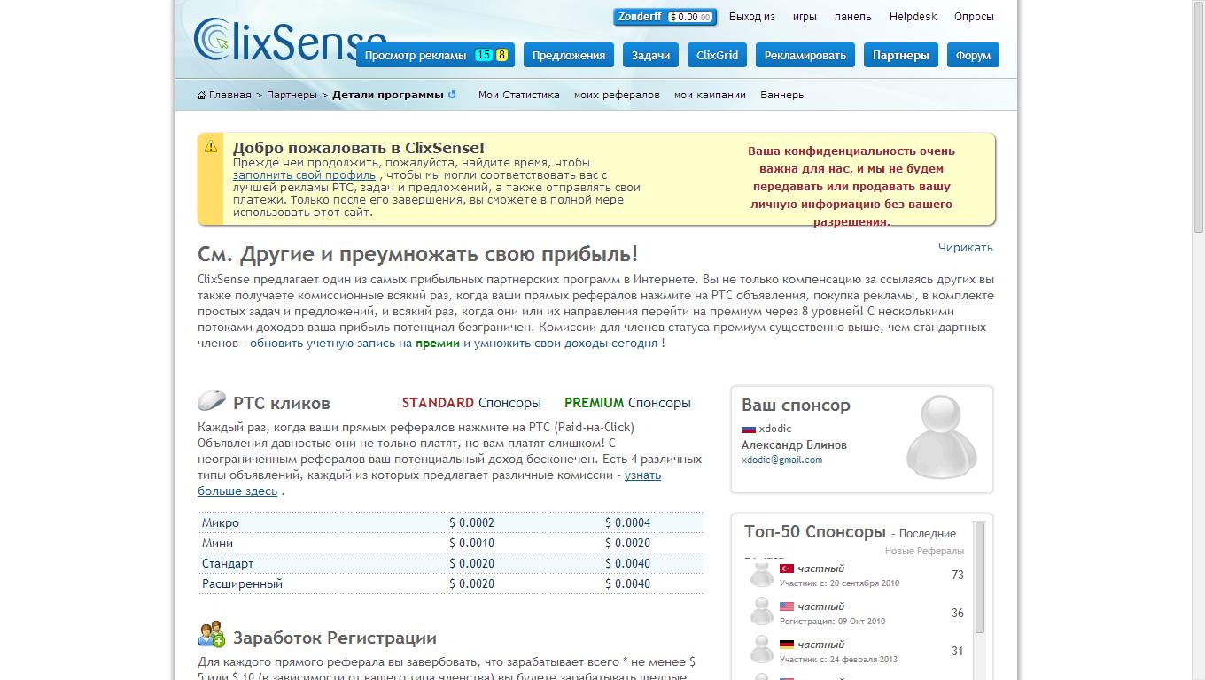Open the Партнеры navigation button
The width and height of the screenshot is (1205, 680).
pyautogui.click(x=901, y=55)
